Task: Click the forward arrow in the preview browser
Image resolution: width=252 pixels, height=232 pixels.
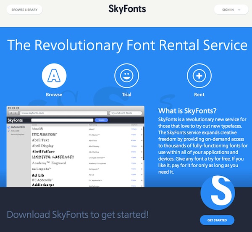Action: tap(16, 113)
